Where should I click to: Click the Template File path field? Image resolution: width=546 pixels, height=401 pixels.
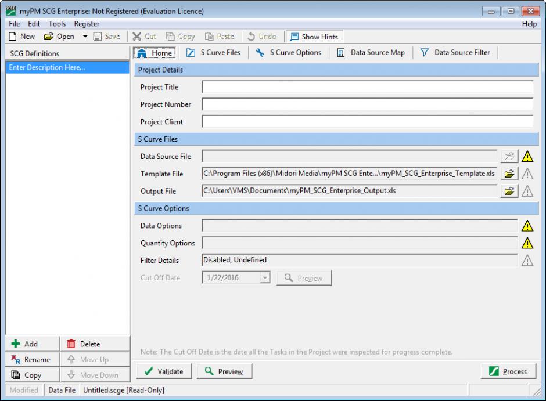pyautogui.click(x=349, y=174)
